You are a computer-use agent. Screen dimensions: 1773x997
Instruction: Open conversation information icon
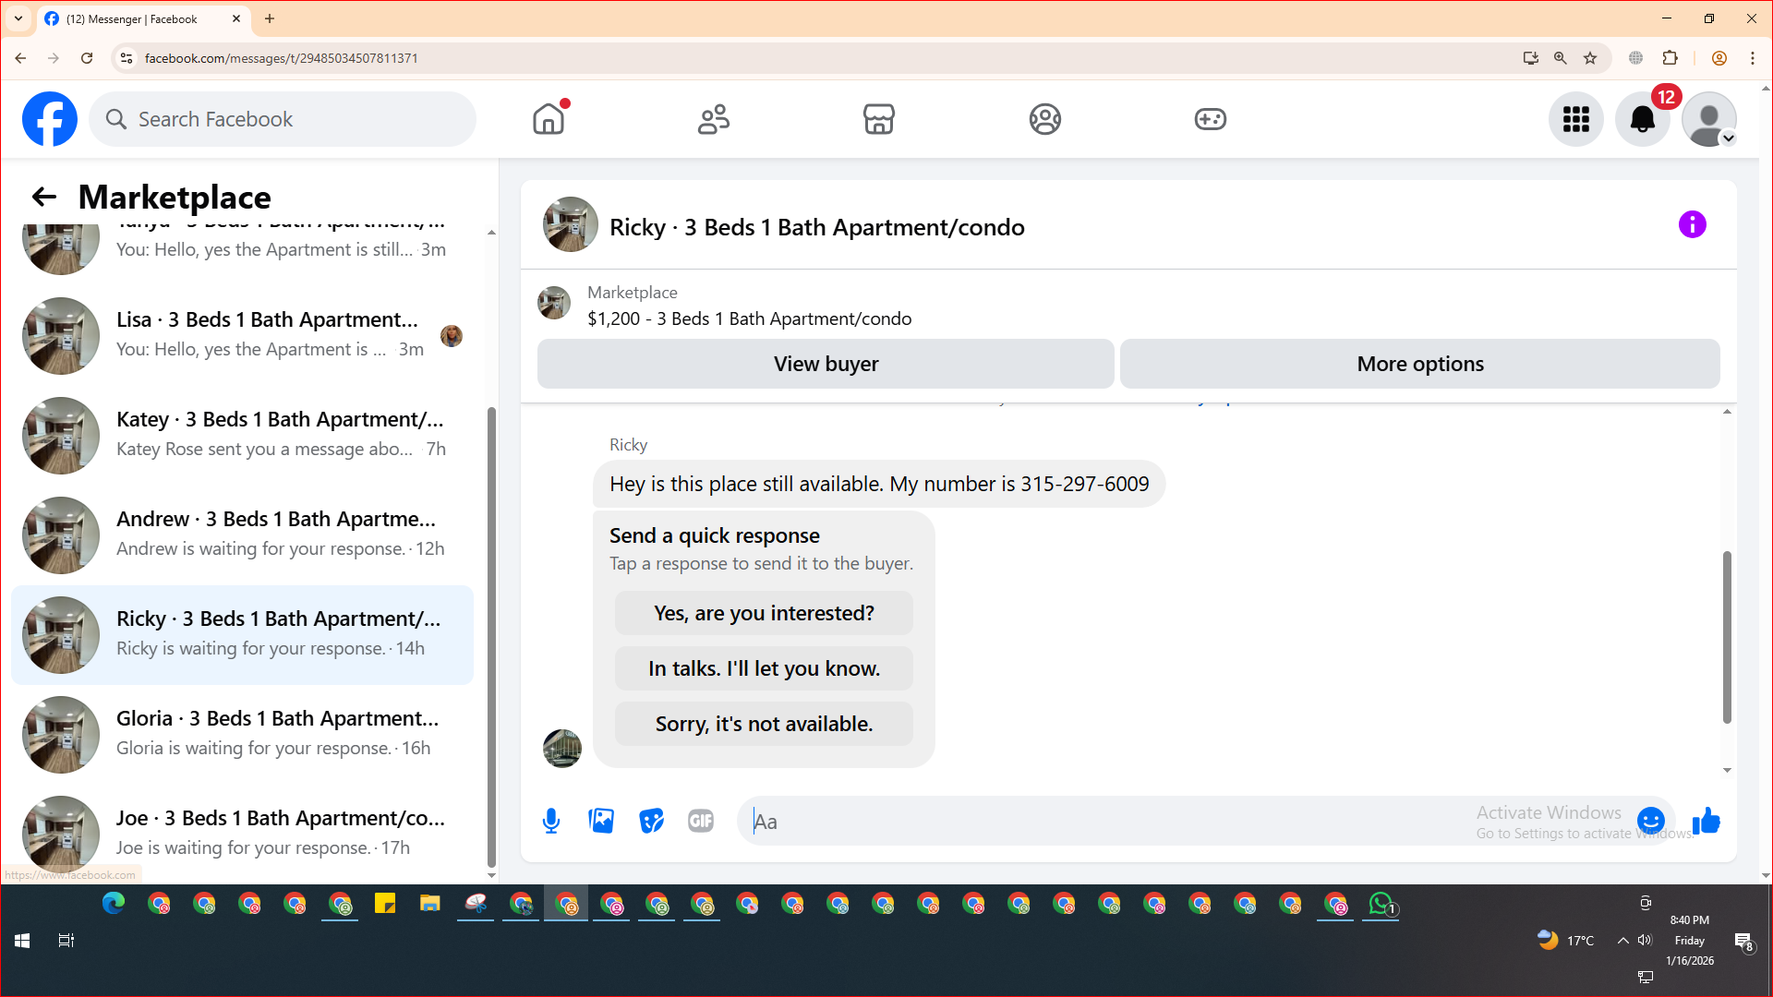[x=1692, y=224]
